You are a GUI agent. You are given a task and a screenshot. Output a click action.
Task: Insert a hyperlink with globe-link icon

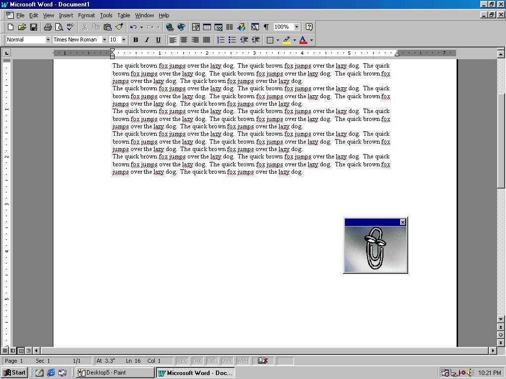coord(170,27)
